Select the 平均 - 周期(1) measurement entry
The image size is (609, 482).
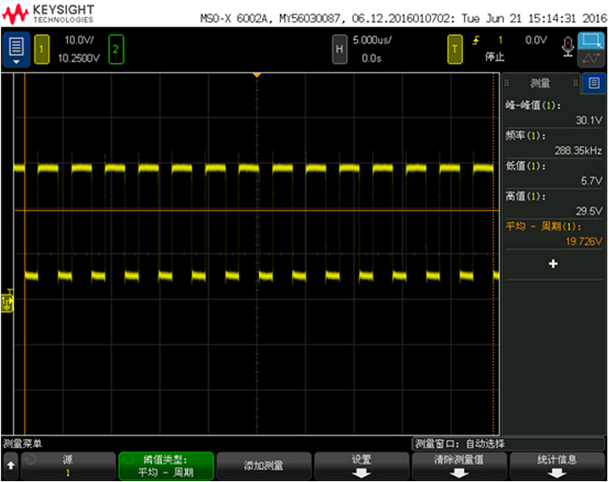click(554, 234)
